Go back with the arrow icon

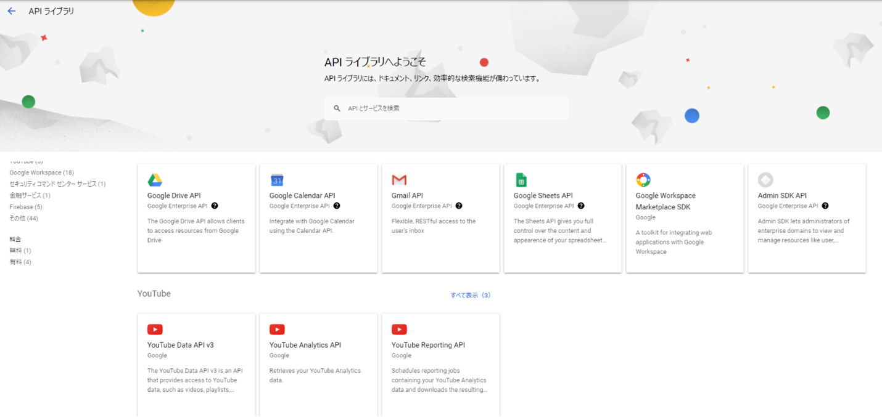pos(11,11)
